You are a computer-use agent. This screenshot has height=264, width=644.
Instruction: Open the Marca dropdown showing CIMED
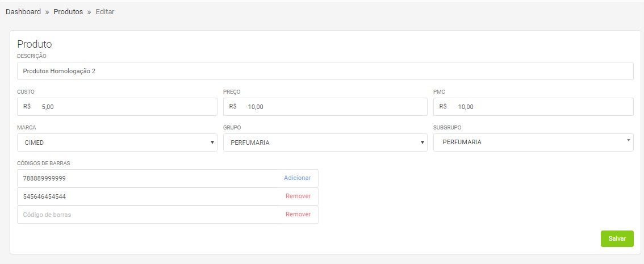[x=117, y=143]
